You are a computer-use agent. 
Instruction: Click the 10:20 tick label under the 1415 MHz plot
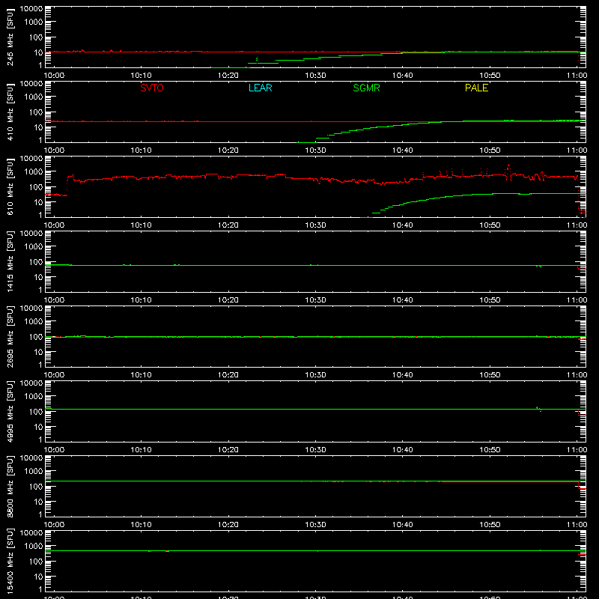[x=228, y=300]
